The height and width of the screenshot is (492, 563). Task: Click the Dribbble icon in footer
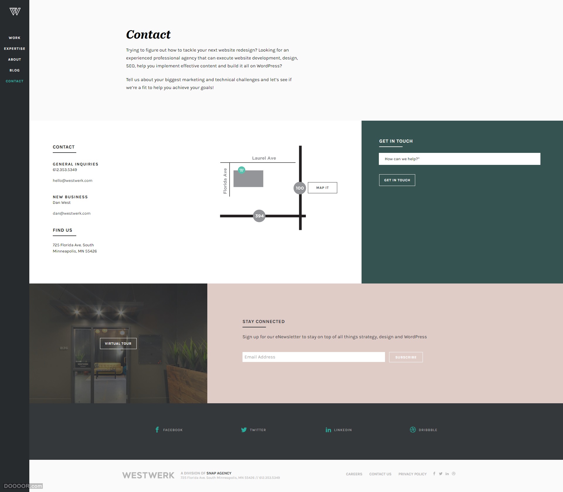[413, 429]
